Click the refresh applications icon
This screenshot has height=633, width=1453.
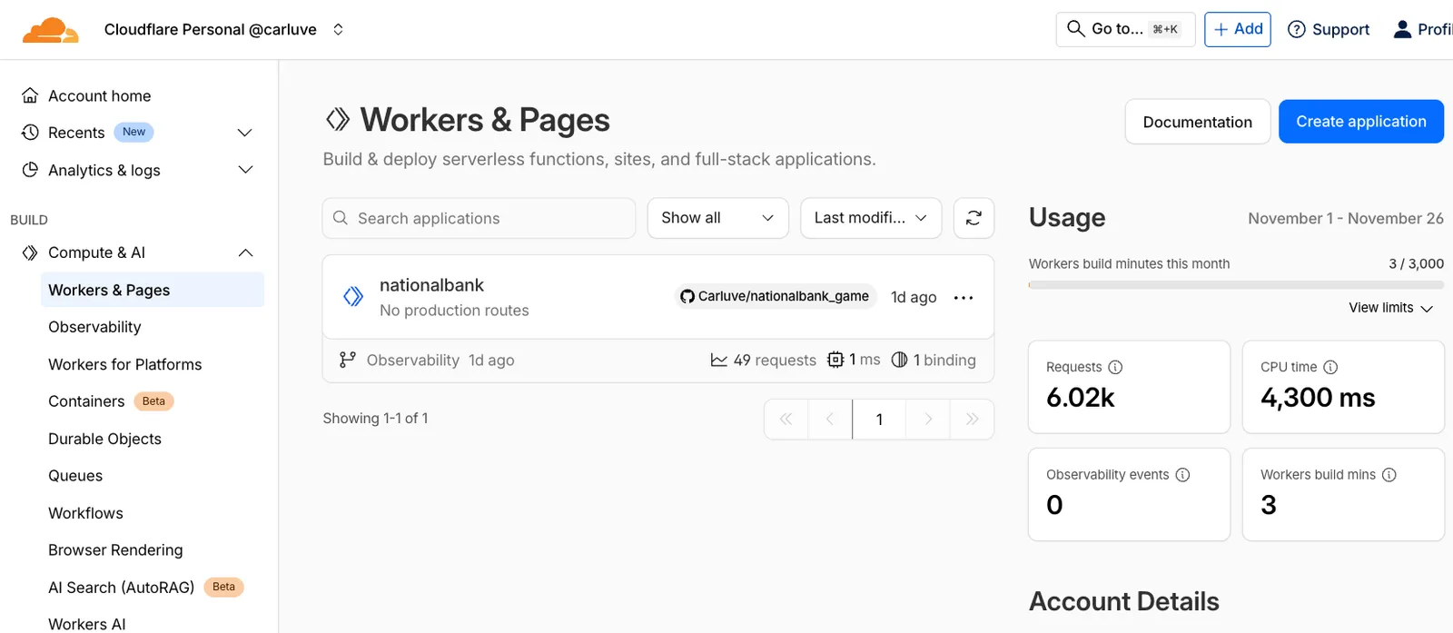pyautogui.click(x=974, y=218)
